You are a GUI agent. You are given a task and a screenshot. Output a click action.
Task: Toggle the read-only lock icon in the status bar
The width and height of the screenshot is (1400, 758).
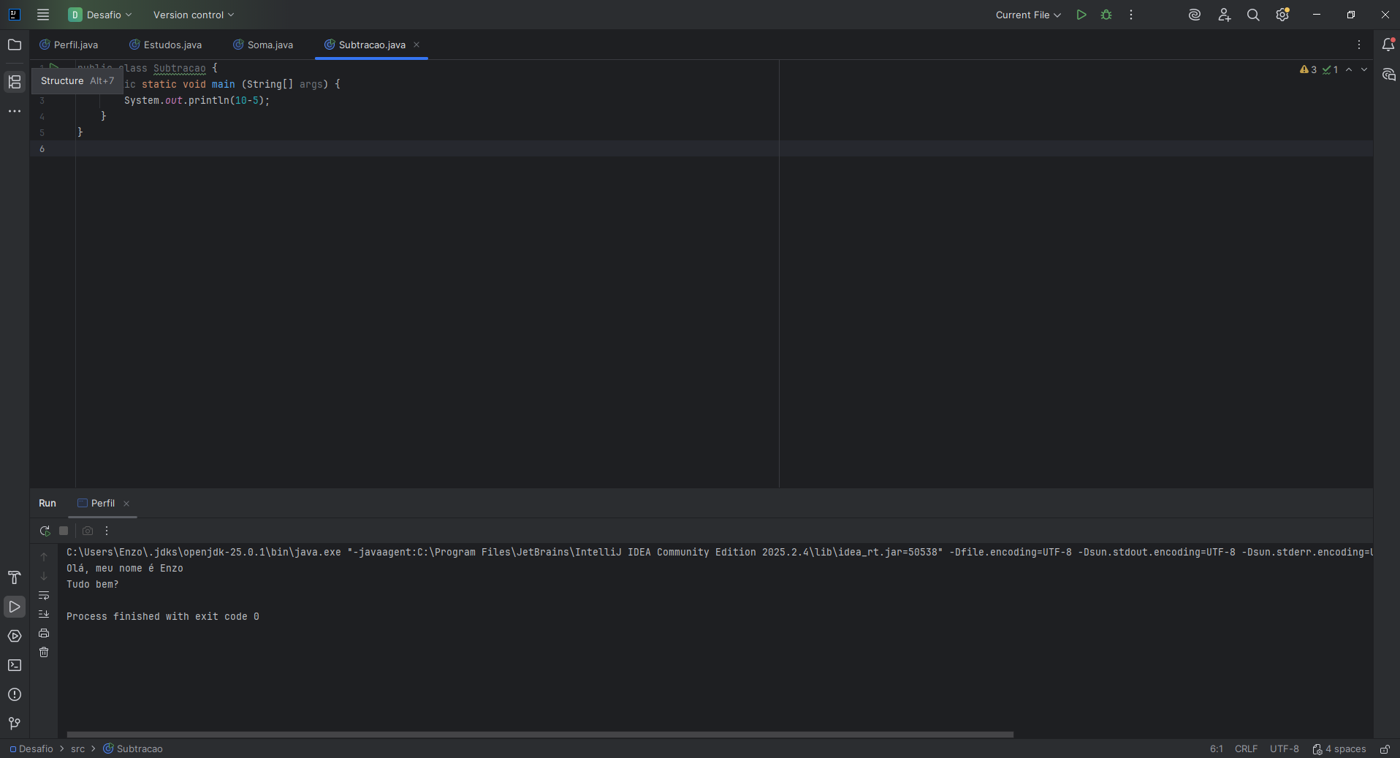pyautogui.click(x=1385, y=749)
